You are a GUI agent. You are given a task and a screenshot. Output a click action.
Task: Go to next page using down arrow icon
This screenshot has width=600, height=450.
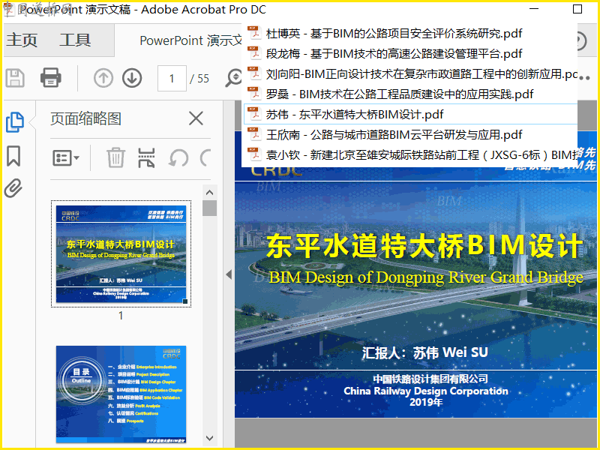point(132,78)
